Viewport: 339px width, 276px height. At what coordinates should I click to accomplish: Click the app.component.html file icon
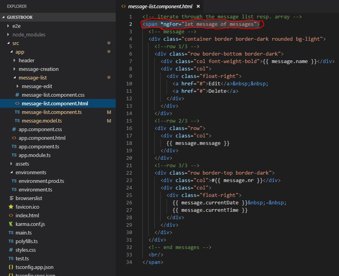[14, 138]
